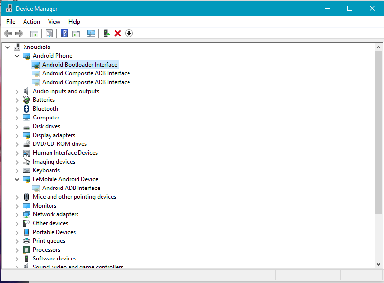384x283 pixels.
Task: Open the Action menu
Action: 31,22
